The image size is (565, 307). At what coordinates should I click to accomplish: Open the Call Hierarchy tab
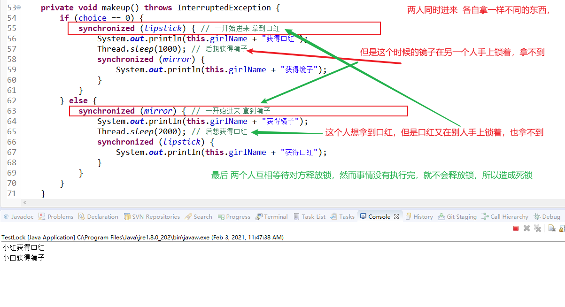click(x=505, y=217)
